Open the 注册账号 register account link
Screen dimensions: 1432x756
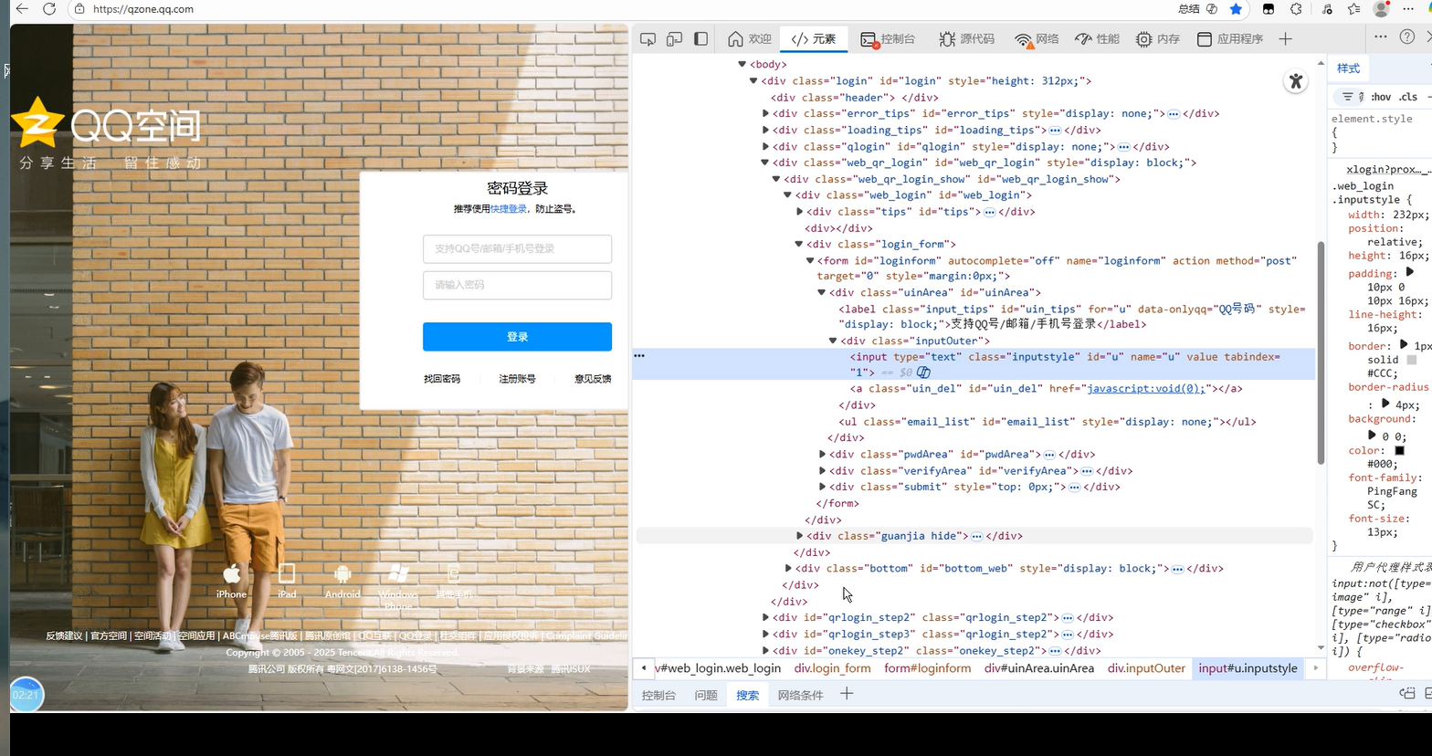point(517,379)
